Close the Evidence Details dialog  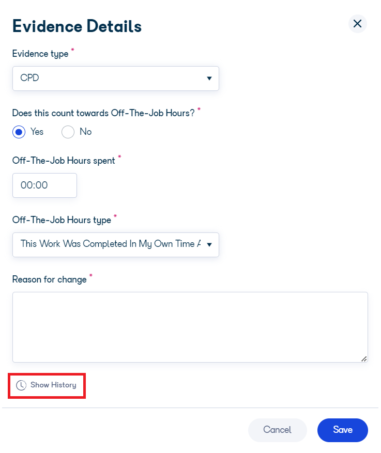[358, 24]
